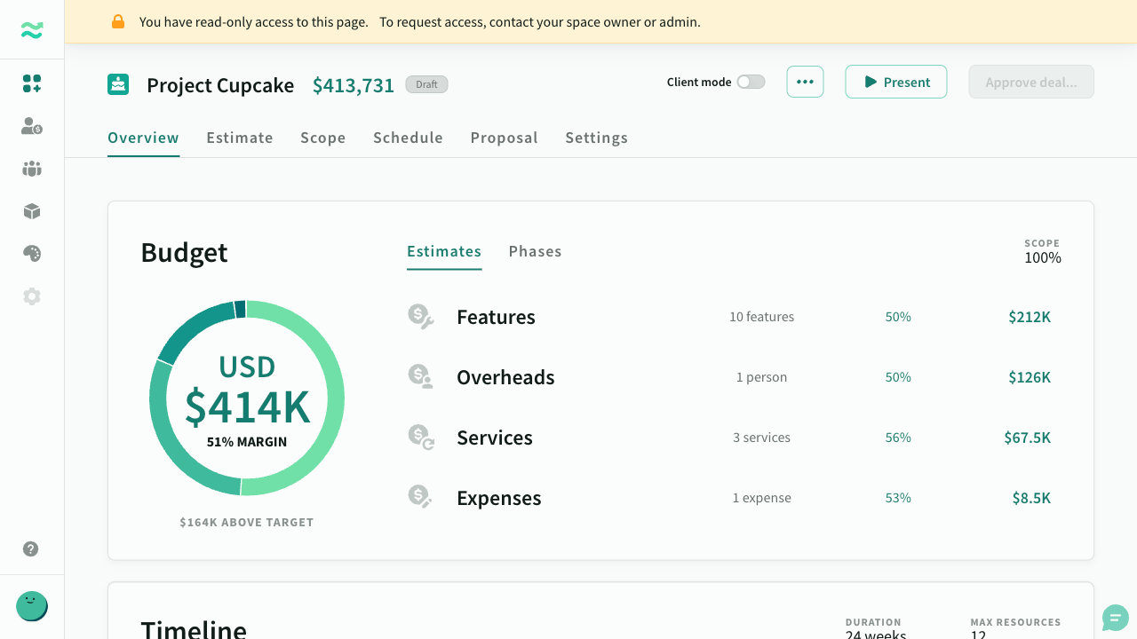Click the $8.5K Expenses amount
The height and width of the screenshot is (639, 1137).
click(1032, 498)
